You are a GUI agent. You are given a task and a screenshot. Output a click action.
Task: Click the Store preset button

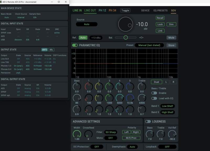pyautogui.click(x=171, y=45)
